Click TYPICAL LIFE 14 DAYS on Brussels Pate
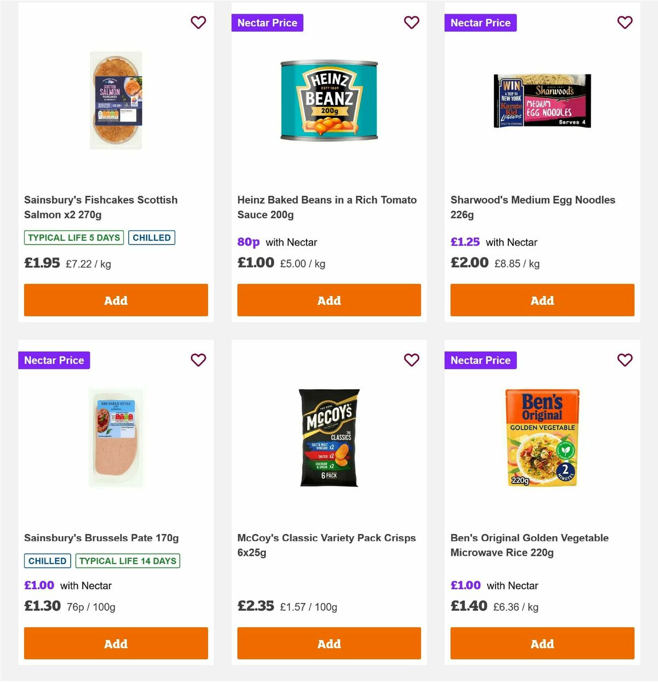 click(127, 561)
